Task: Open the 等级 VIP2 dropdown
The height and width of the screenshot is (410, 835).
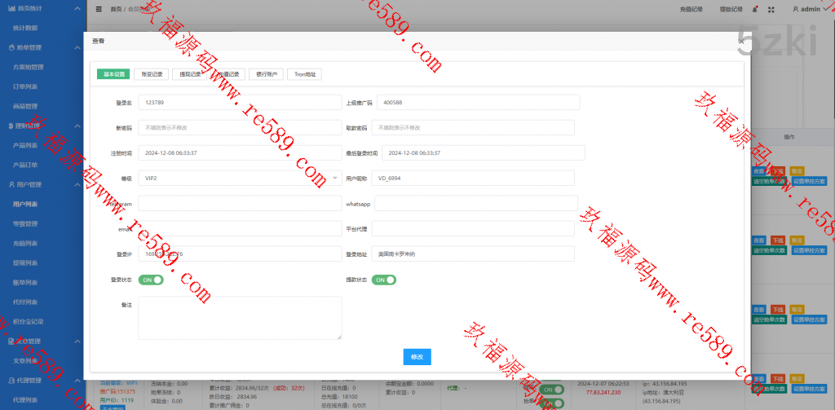Action: pyautogui.click(x=240, y=178)
